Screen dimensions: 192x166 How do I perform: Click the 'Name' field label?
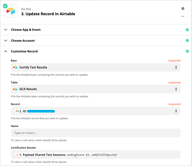(x=14, y=126)
